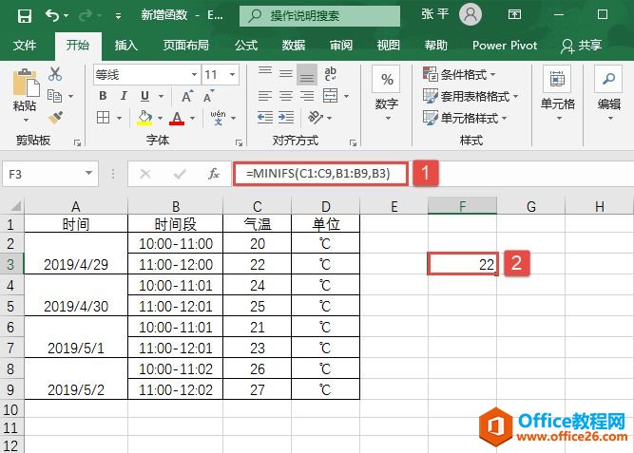Screen dimensions: 634x453
Task: Click the 共享 Share button
Action: coord(582,46)
